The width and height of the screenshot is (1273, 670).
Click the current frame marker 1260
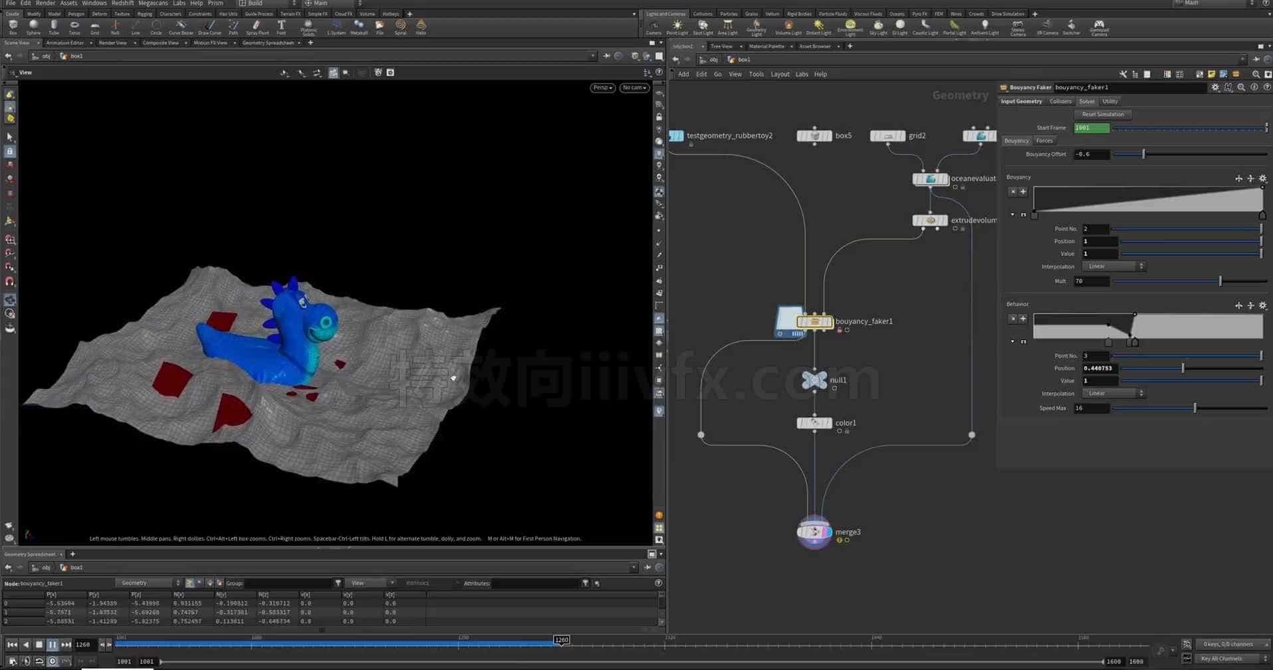[x=562, y=640]
